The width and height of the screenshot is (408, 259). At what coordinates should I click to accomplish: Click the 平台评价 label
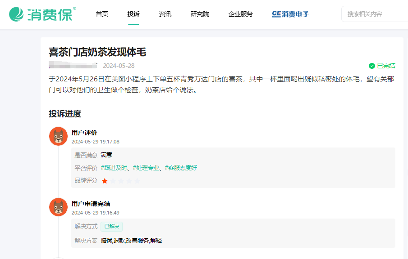pos(86,168)
